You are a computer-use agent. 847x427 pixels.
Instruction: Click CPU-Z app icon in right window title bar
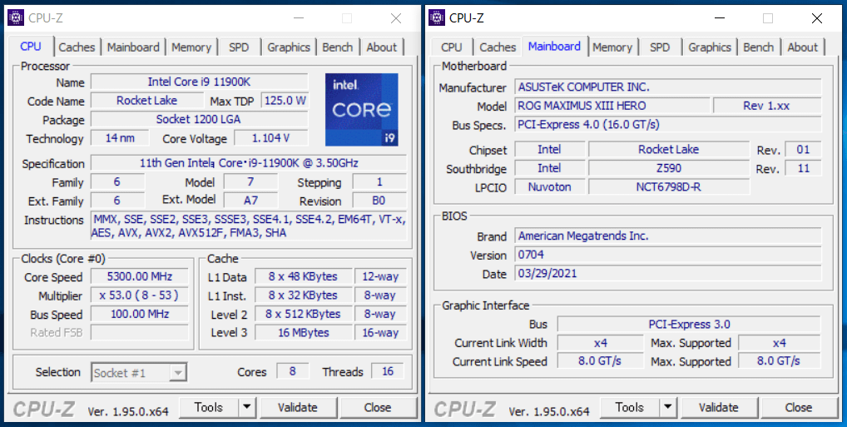point(437,17)
